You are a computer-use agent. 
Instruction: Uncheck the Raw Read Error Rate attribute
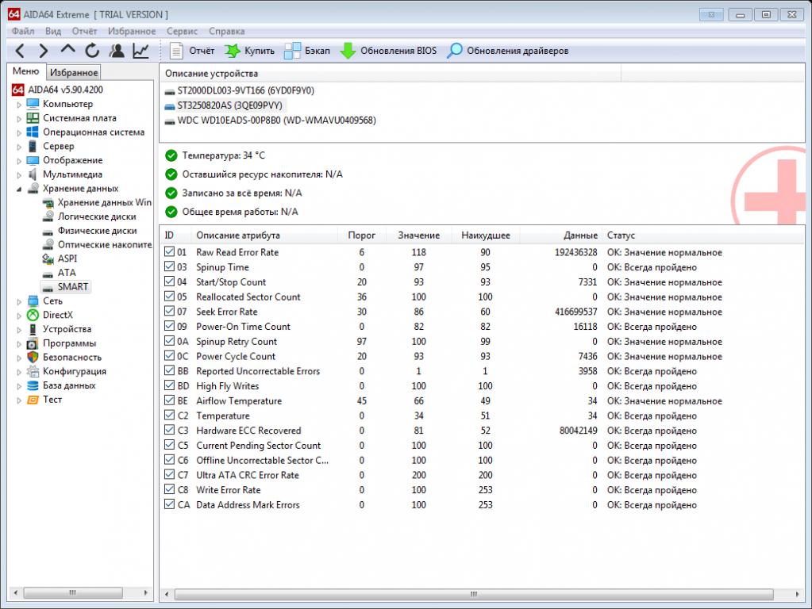[169, 252]
